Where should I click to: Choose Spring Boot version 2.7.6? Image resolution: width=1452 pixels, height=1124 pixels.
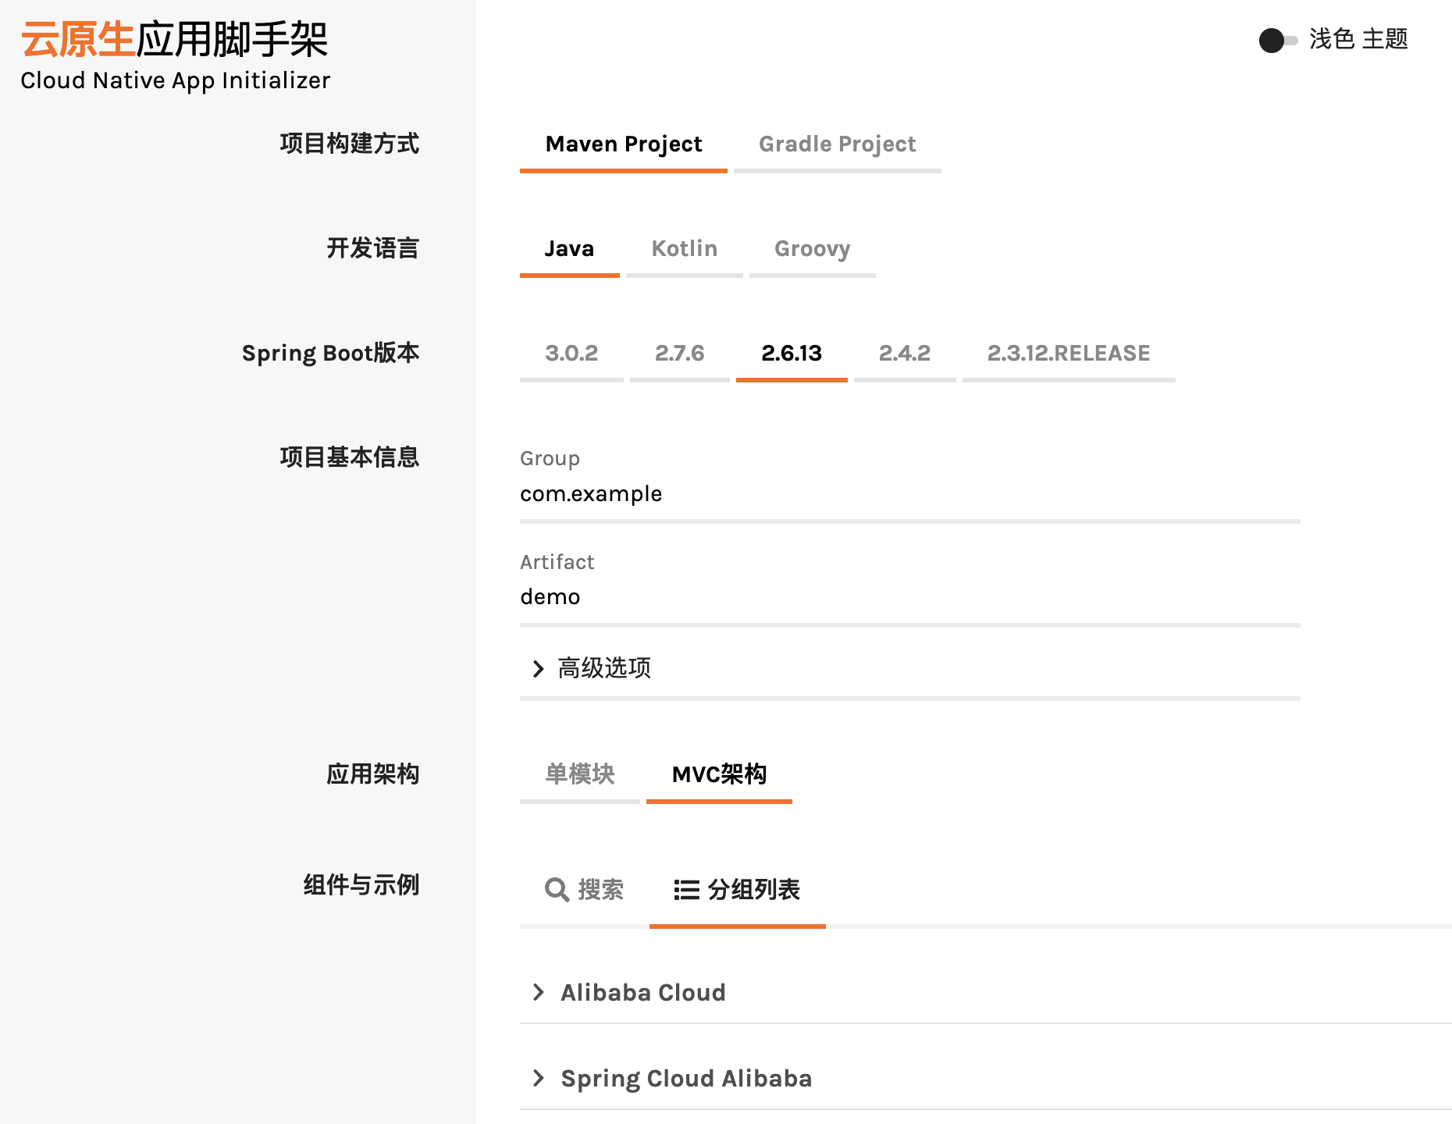coord(679,354)
